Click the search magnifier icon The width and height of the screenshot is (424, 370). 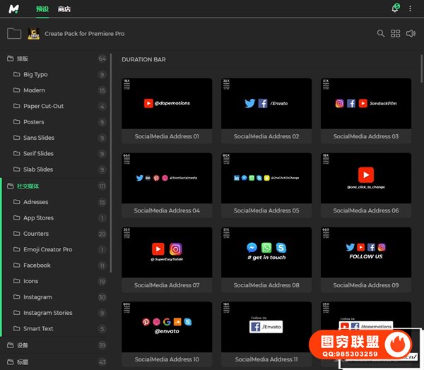coord(381,33)
